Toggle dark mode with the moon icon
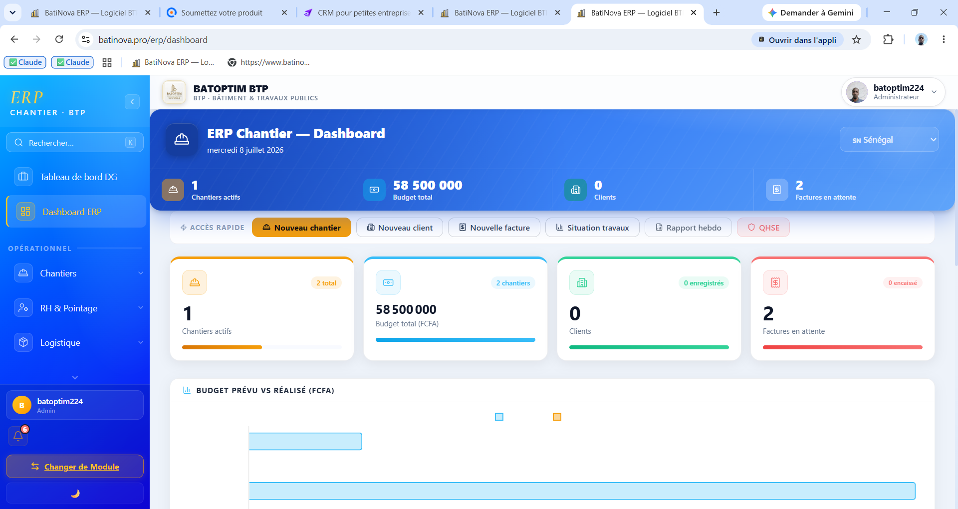Image resolution: width=958 pixels, height=509 pixels. tap(75, 494)
